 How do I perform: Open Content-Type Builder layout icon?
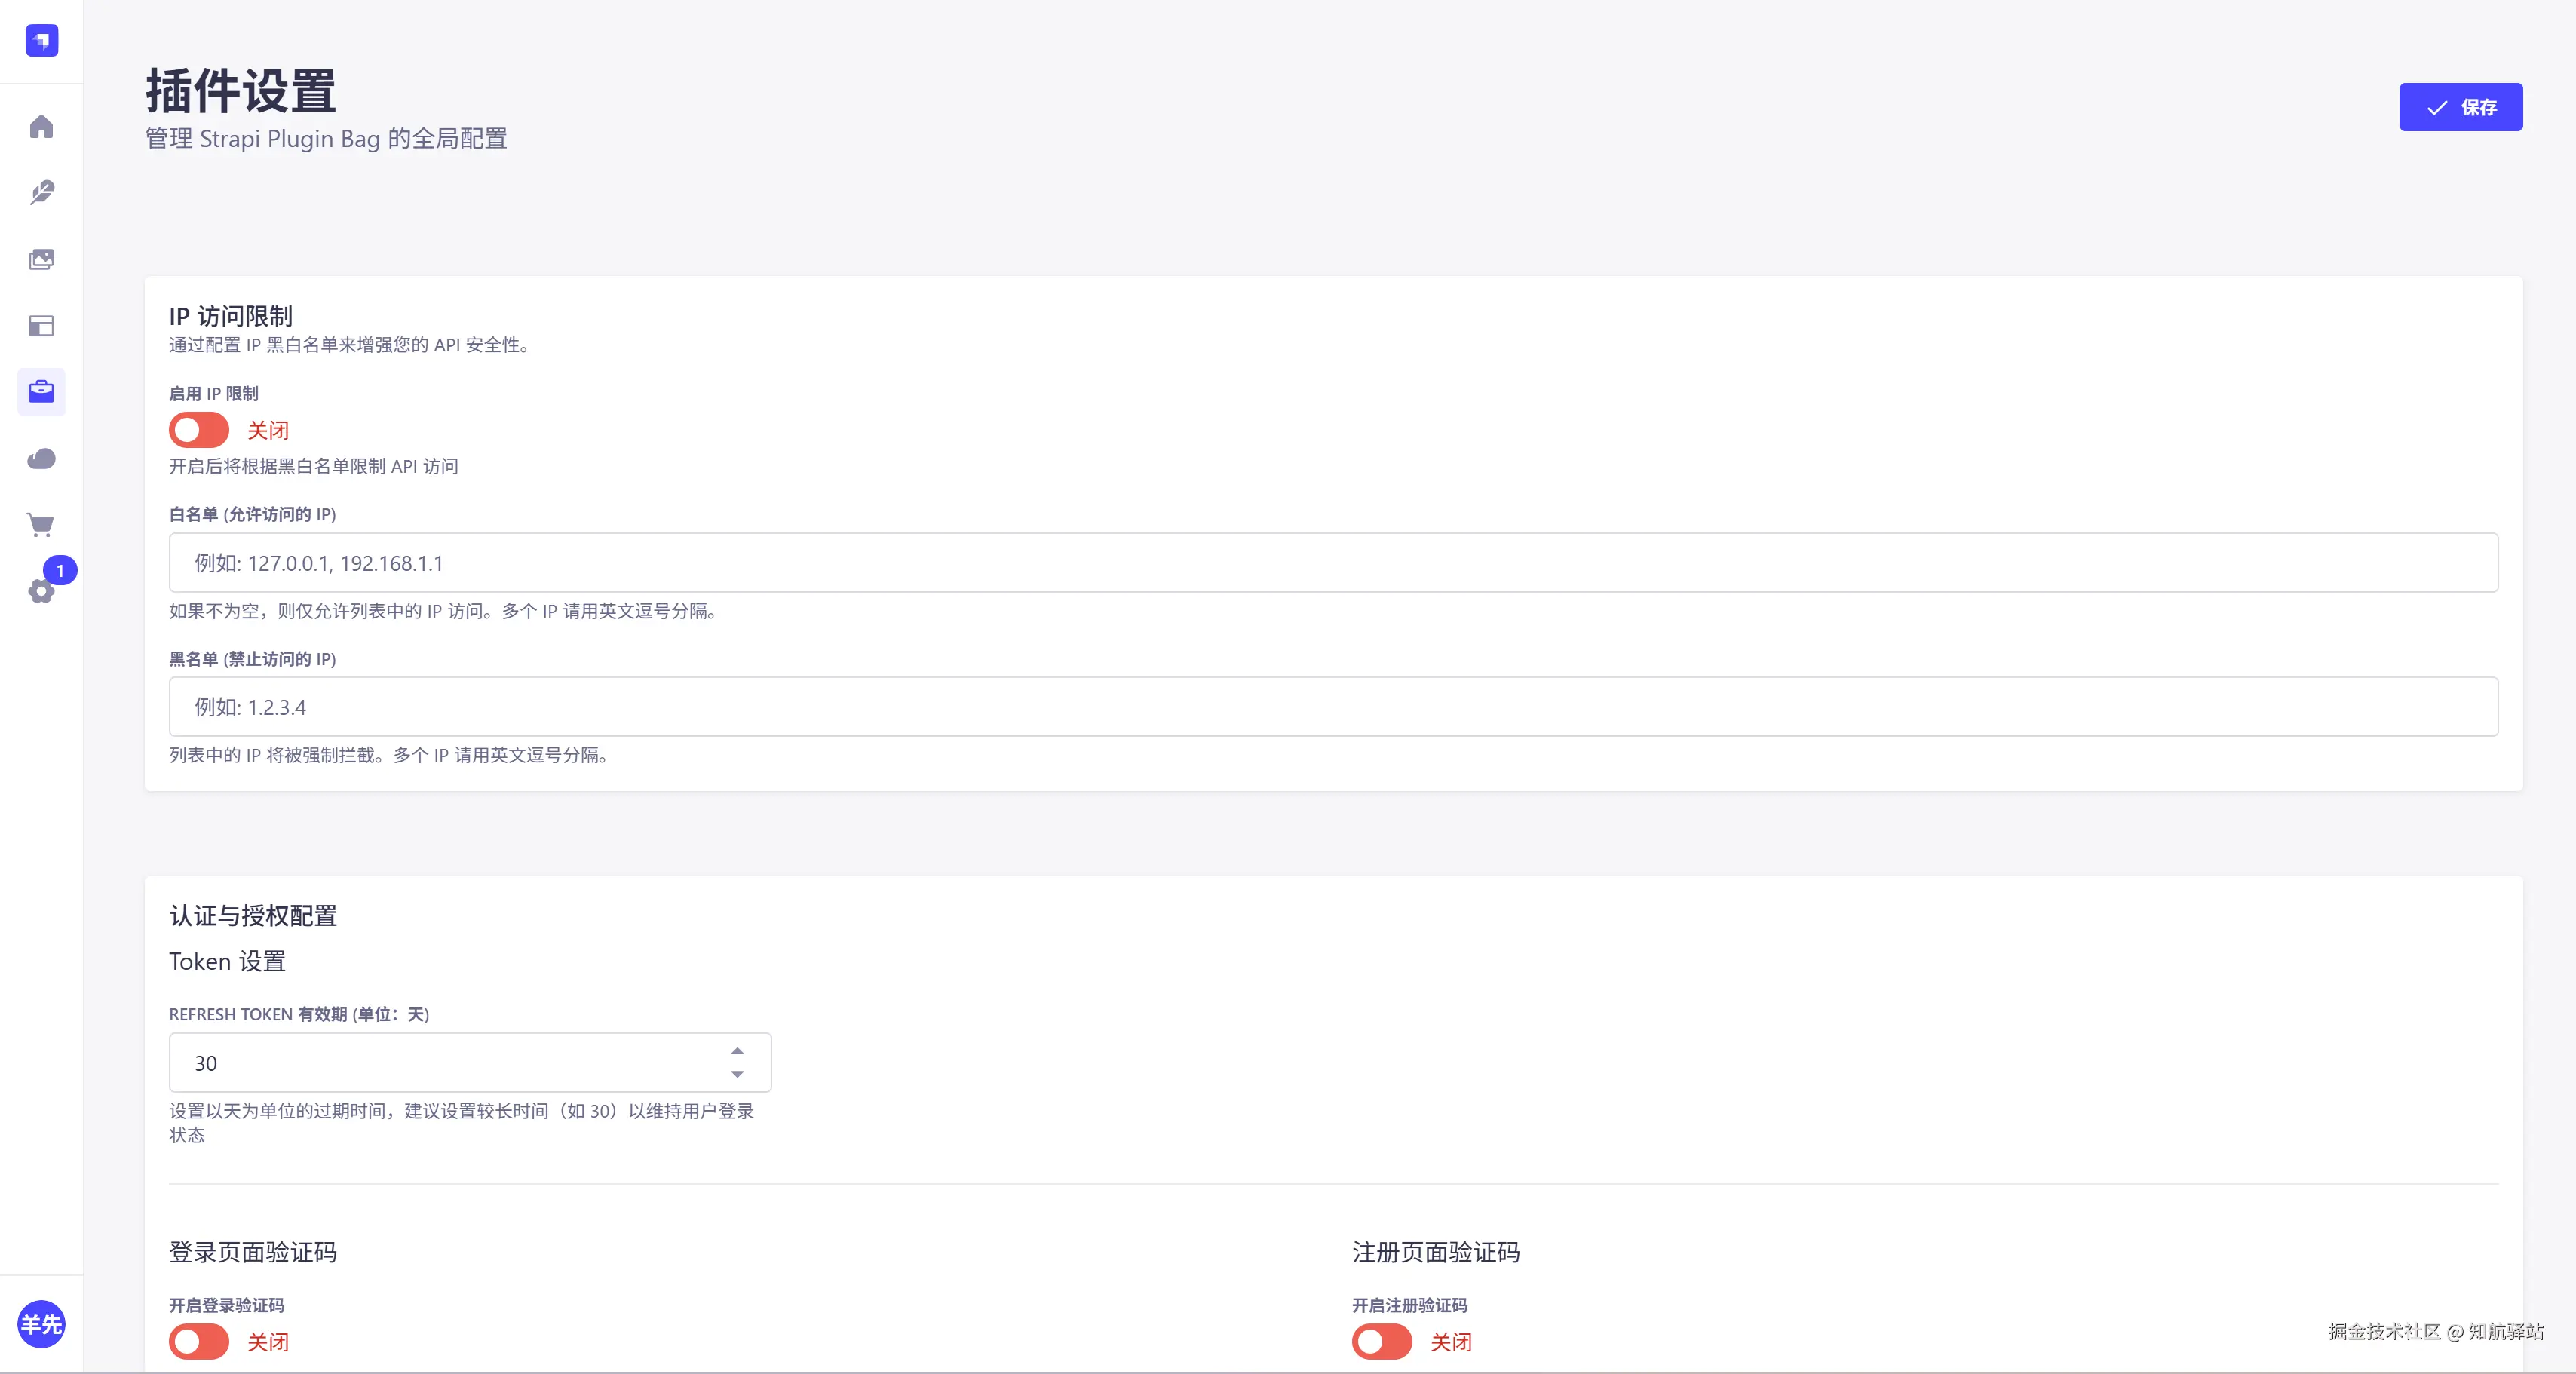point(41,326)
